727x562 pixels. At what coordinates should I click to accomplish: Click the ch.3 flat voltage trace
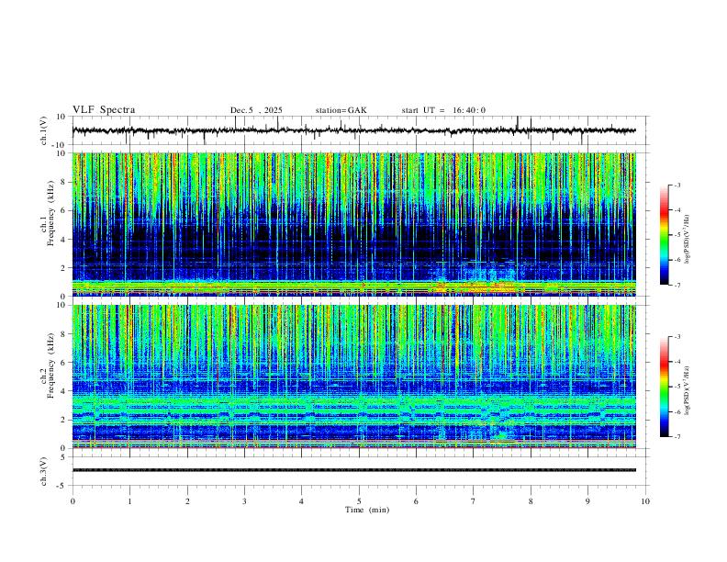tap(353, 470)
